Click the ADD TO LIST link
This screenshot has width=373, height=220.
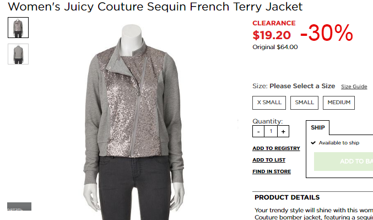click(x=269, y=160)
